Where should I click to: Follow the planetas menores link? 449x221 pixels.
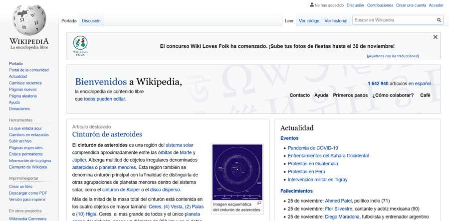click(x=117, y=167)
